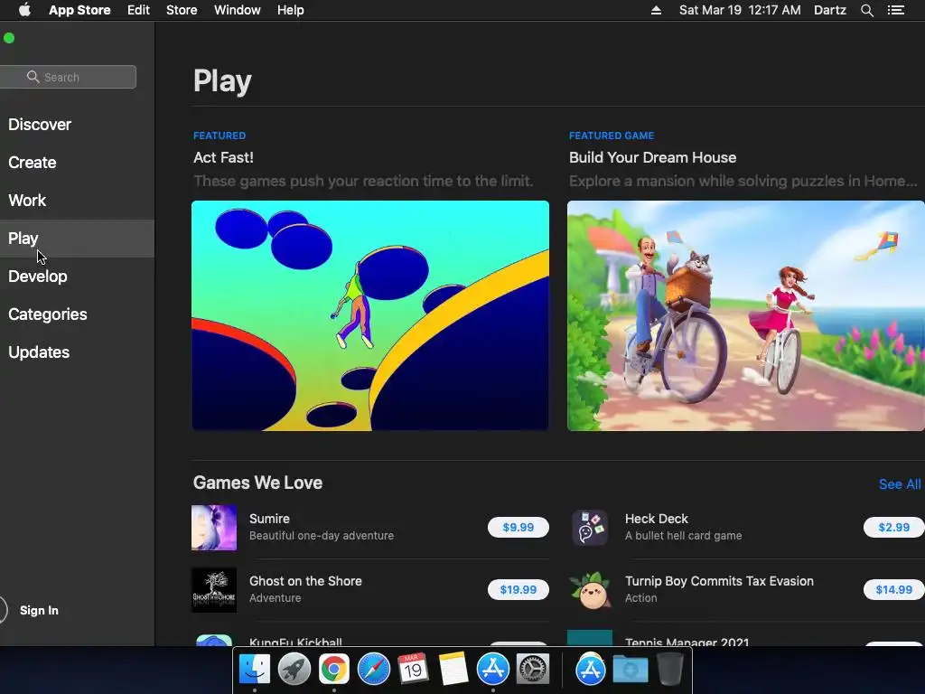The width and height of the screenshot is (925, 694).
Task: Open the Categories section
Action: tap(48, 314)
